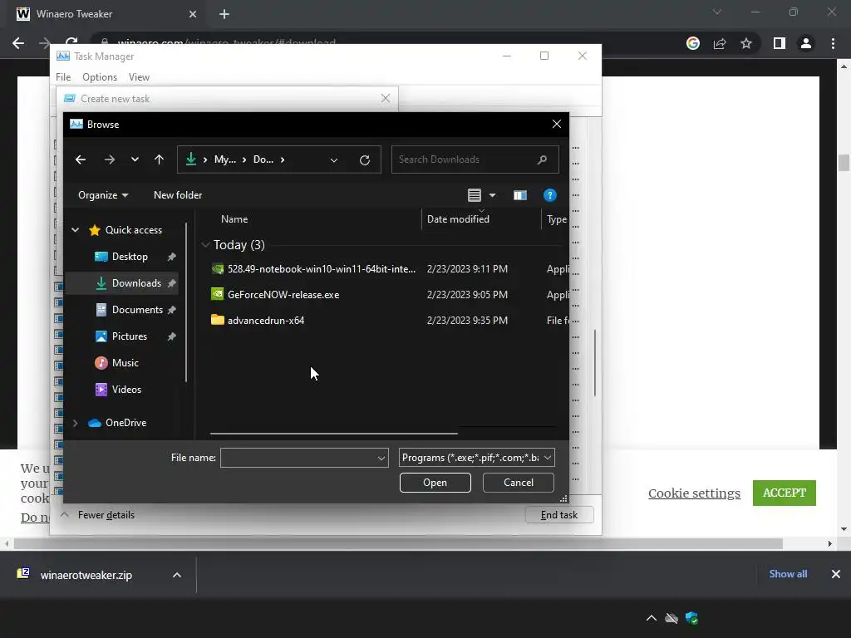Open Cookie settings link
Viewport: 851px width, 638px height.
pyautogui.click(x=694, y=493)
